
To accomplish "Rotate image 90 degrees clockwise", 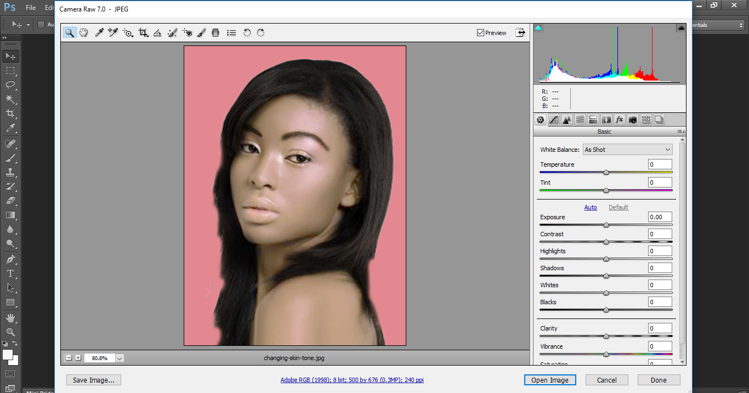I will (x=260, y=33).
